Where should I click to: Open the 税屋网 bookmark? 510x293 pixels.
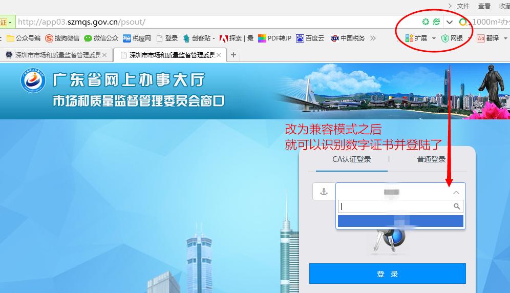click(137, 38)
